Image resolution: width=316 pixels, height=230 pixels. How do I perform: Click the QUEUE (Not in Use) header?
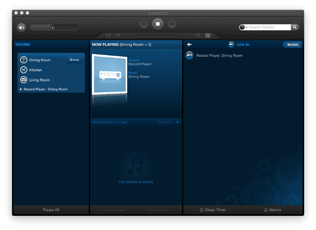tap(109, 122)
